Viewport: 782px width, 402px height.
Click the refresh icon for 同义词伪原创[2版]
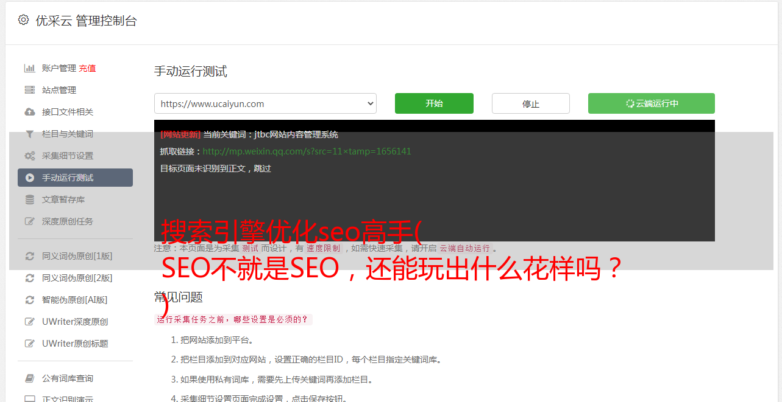[29, 278]
